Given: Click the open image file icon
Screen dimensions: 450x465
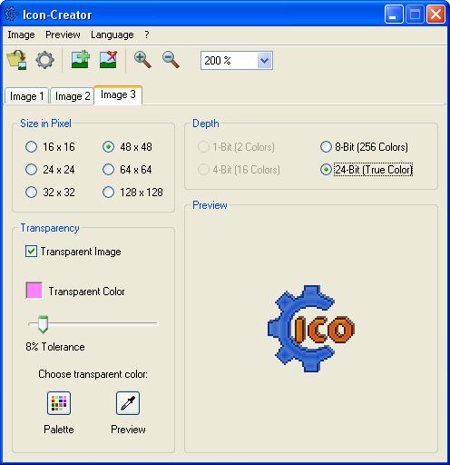Looking at the screenshot, I should [17, 60].
